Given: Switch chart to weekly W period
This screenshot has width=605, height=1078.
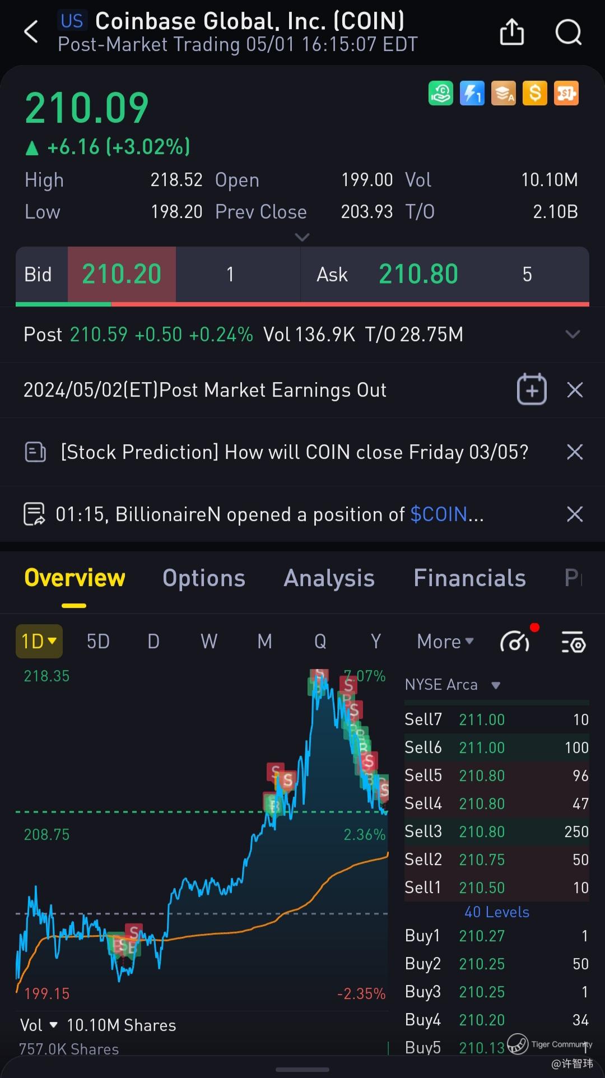Looking at the screenshot, I should 209,642.
